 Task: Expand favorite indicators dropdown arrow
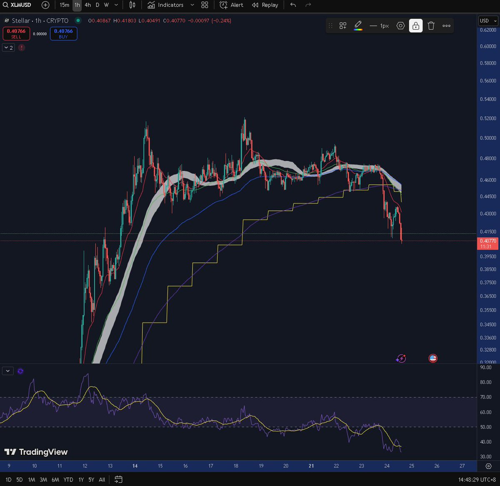point(192,5)
